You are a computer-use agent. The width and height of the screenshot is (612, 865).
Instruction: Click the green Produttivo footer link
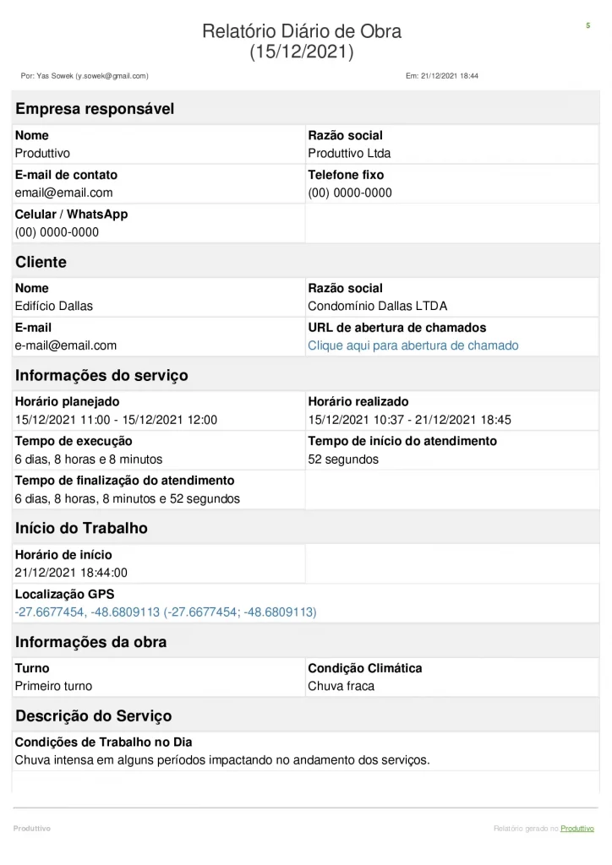(577, 829)
